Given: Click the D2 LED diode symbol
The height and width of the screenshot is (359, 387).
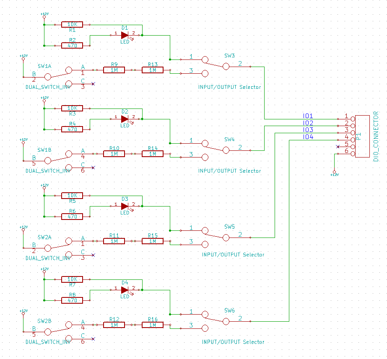Looking at the screenshot, I should point(125,119).
